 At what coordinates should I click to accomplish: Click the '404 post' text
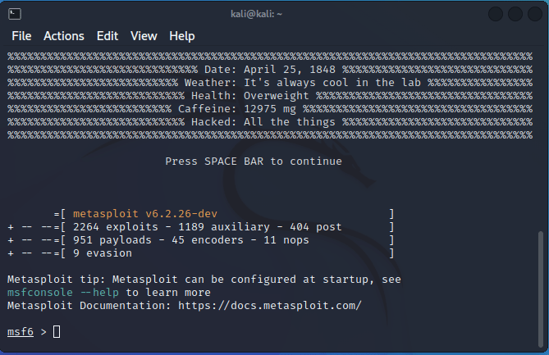pos(316,227)
